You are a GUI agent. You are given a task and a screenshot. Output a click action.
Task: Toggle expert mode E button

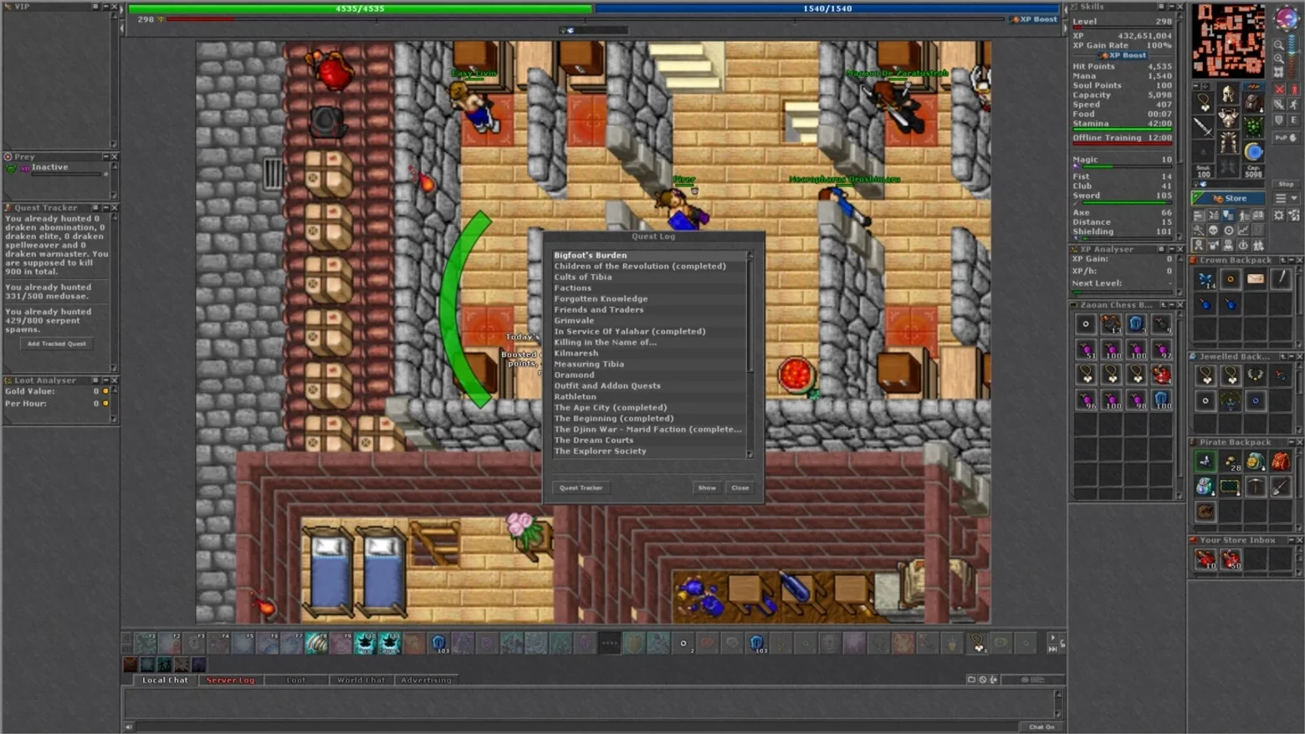1294,120
